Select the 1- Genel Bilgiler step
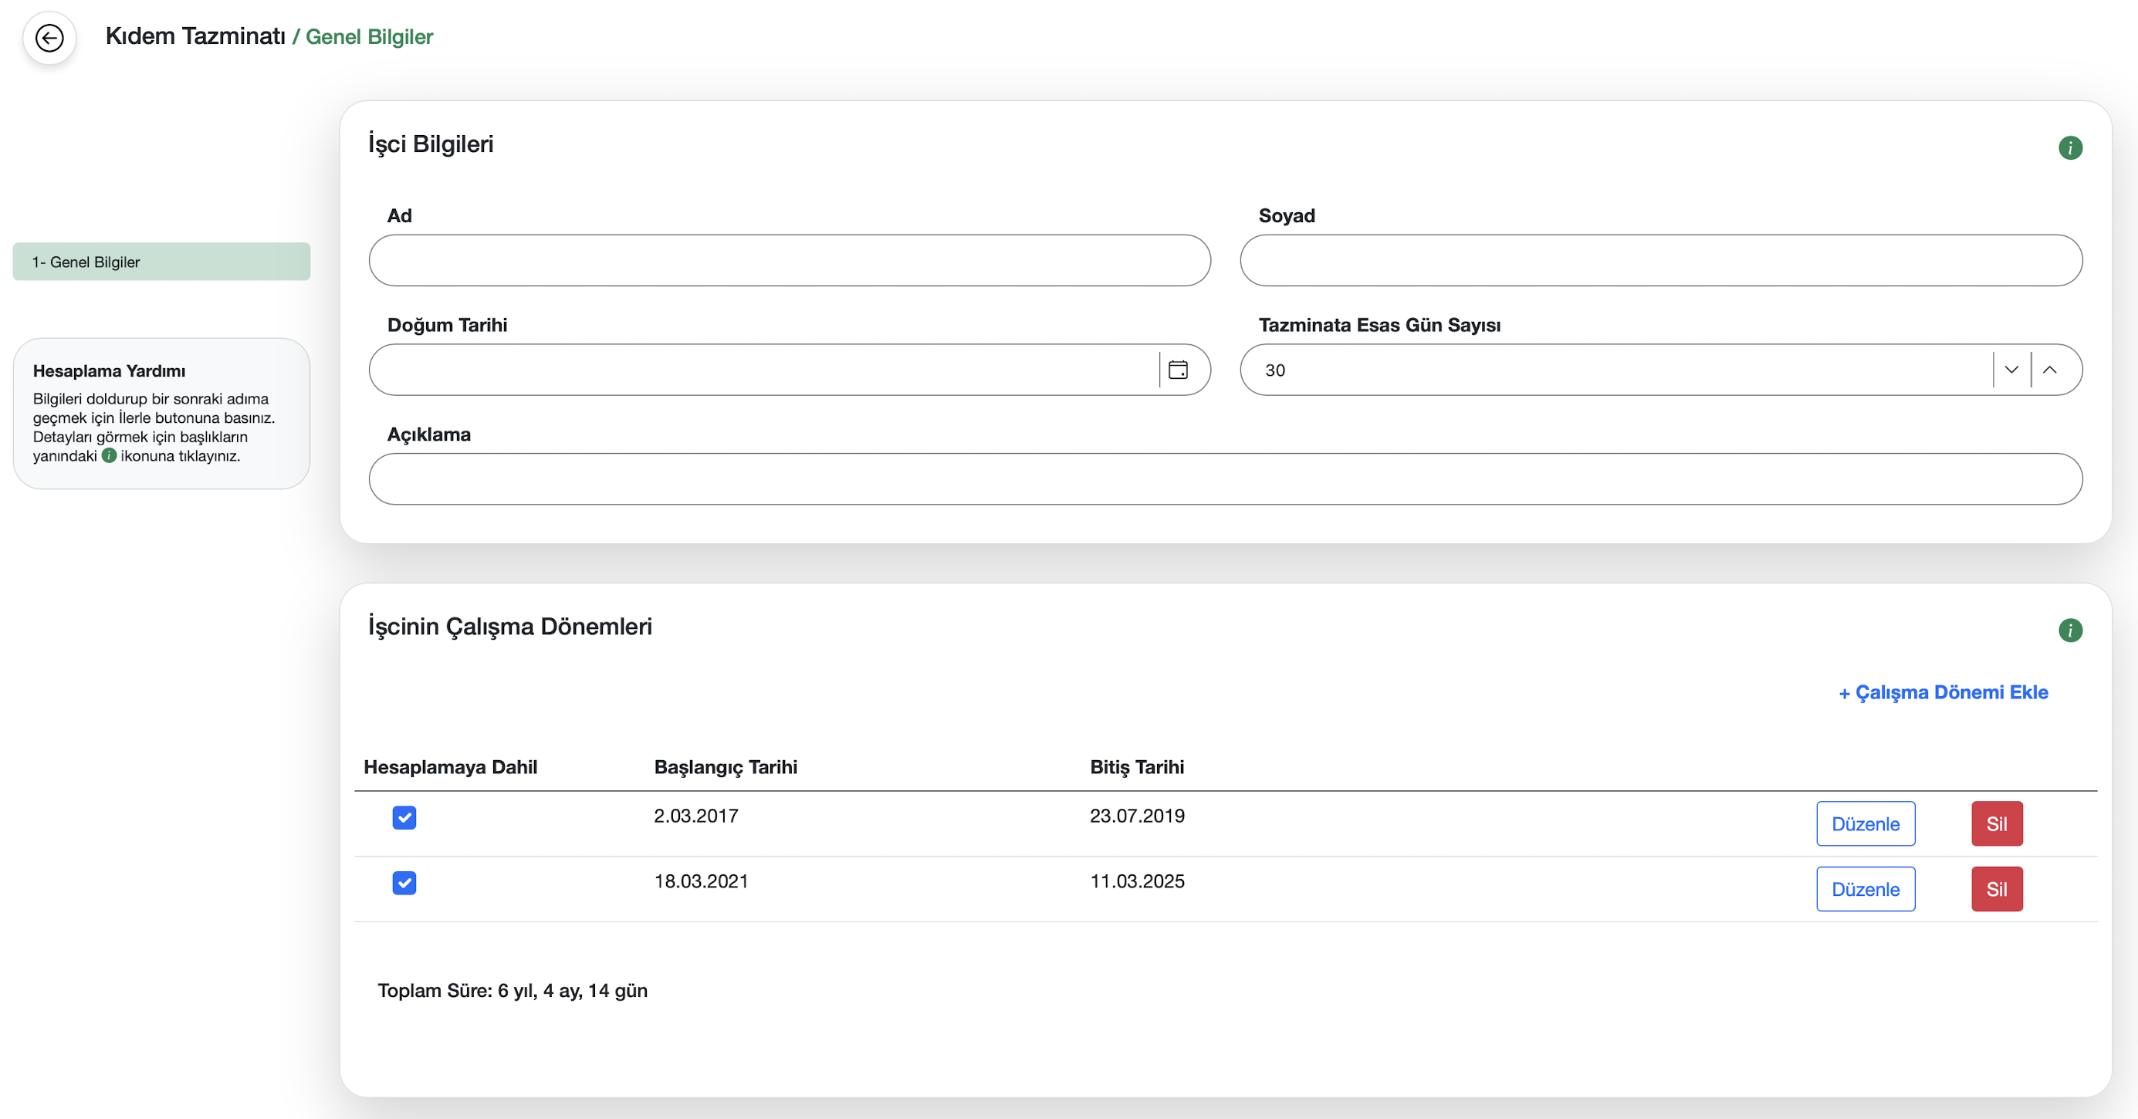 161,262
